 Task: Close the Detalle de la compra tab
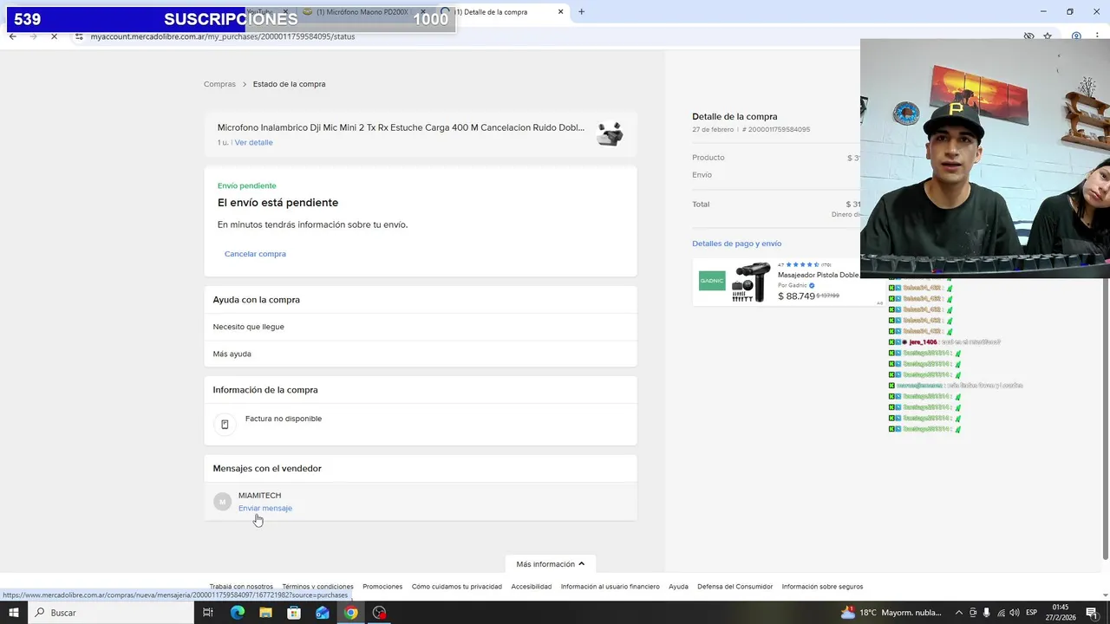coord(560,12)
